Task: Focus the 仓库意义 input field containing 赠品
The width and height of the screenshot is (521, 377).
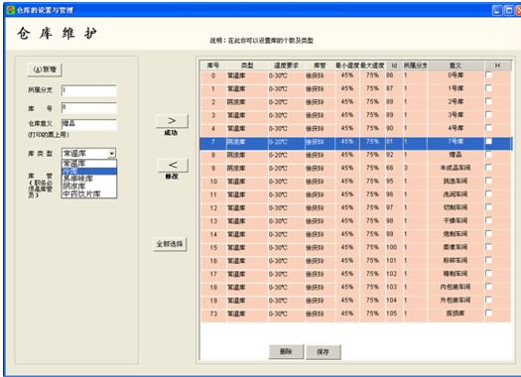Action: (89, 125)
